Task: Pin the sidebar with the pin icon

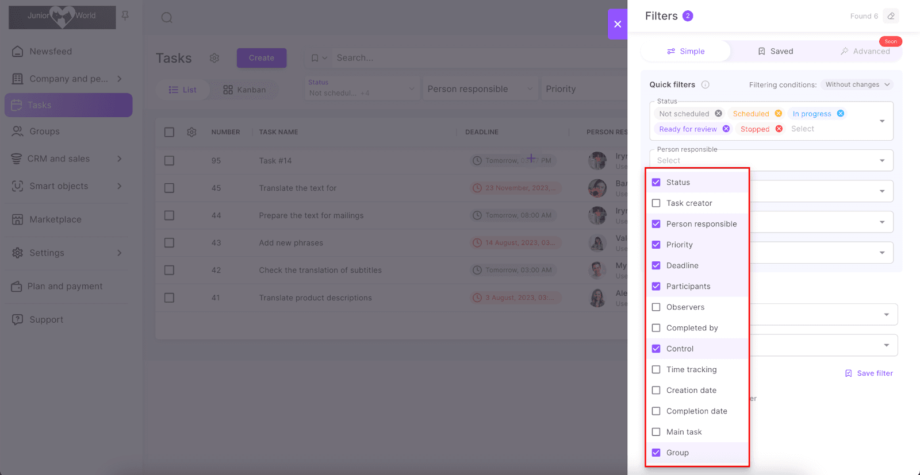Action: point(125,16)
